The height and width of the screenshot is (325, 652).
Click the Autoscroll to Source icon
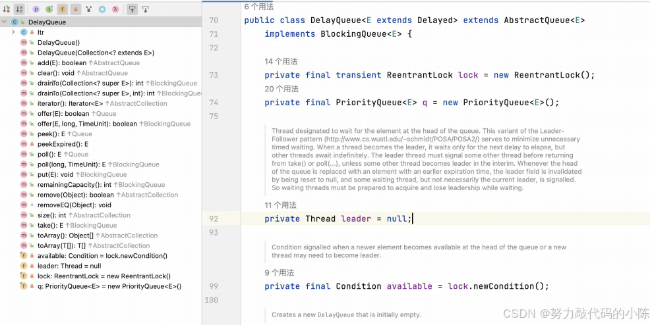[x=133, y=9]
